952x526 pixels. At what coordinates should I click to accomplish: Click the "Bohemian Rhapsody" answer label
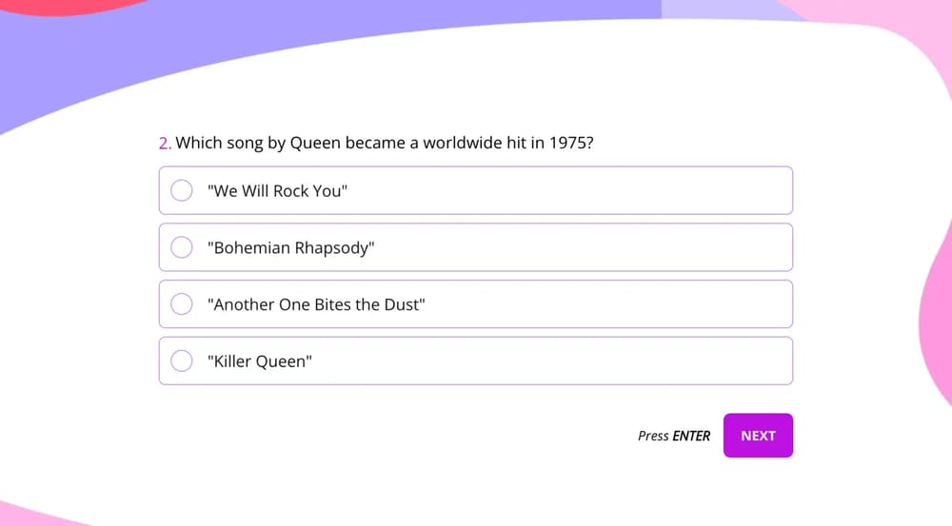pos(290,248)
